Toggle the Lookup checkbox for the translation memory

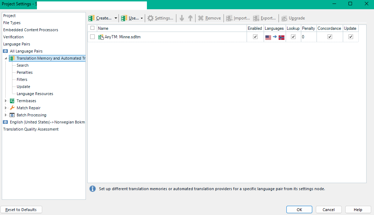[x=293, y=37]
